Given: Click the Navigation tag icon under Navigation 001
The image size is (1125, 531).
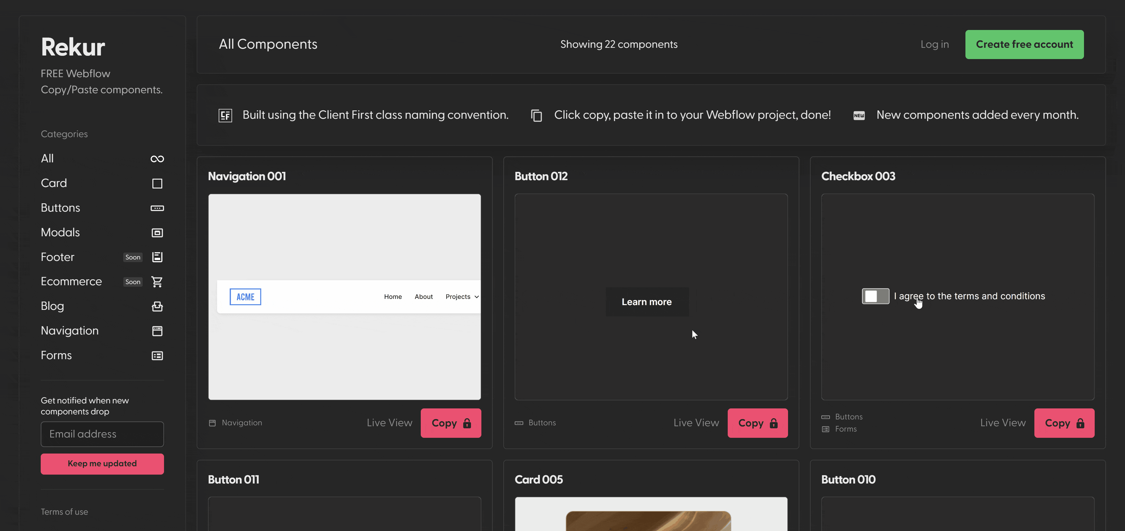Looking at the screenshot, I should coord(213,422).
